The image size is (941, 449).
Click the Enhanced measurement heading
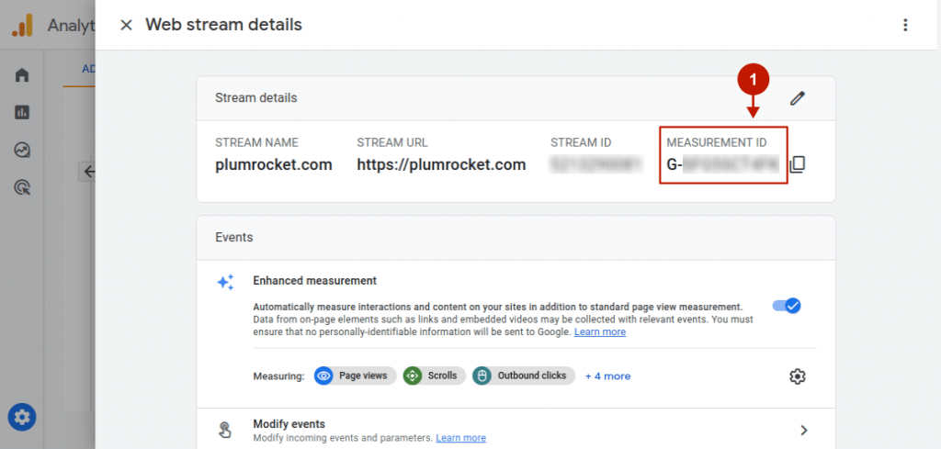point(315,281)
